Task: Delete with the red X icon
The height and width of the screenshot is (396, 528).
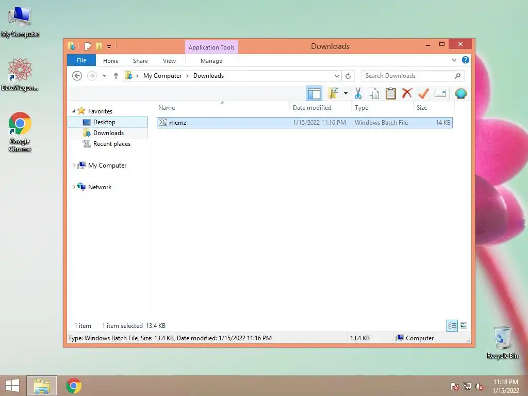Action: pyautogui.click(x=407, y=93)
